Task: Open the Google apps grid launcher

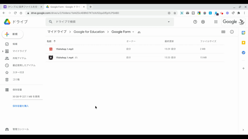Action: tap(216, 22)
